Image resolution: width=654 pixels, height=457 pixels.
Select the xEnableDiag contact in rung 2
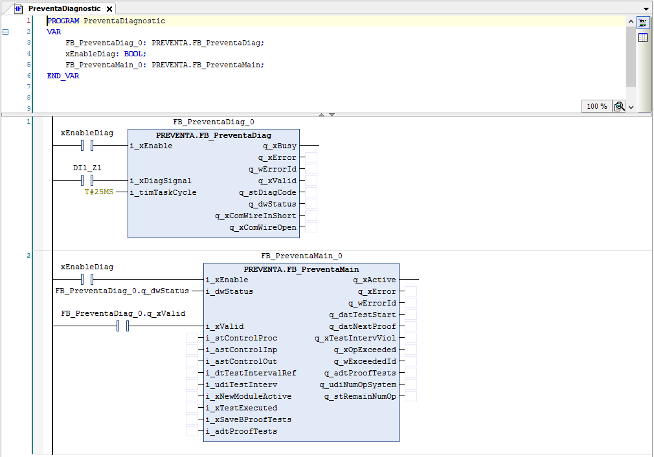tap(87, 279)
